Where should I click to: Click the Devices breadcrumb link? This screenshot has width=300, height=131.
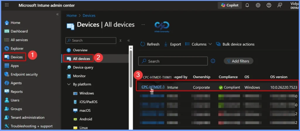[x=89, y=16]
